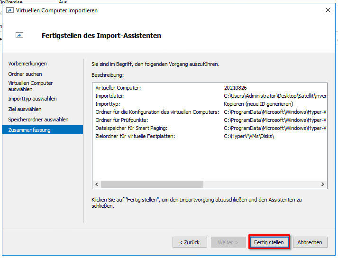Click the horizontal scrollbar thumb in description box
The image size is (338, 258).
tap(152, 184)
